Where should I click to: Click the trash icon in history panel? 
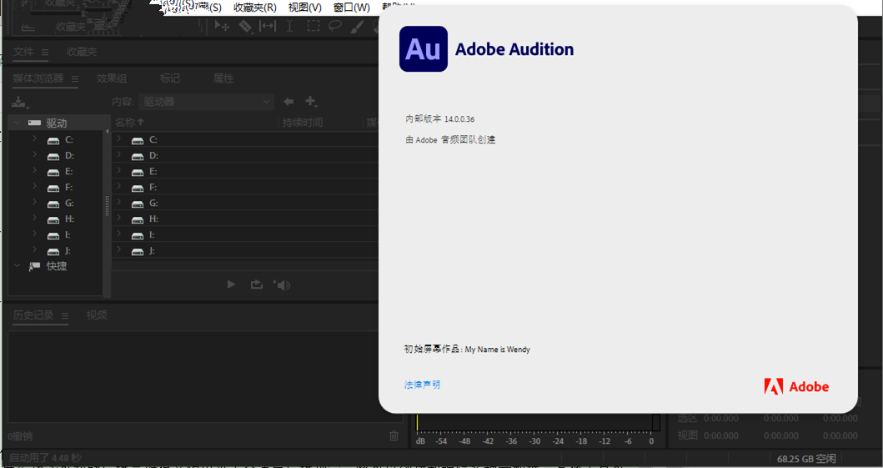(394, 435)
